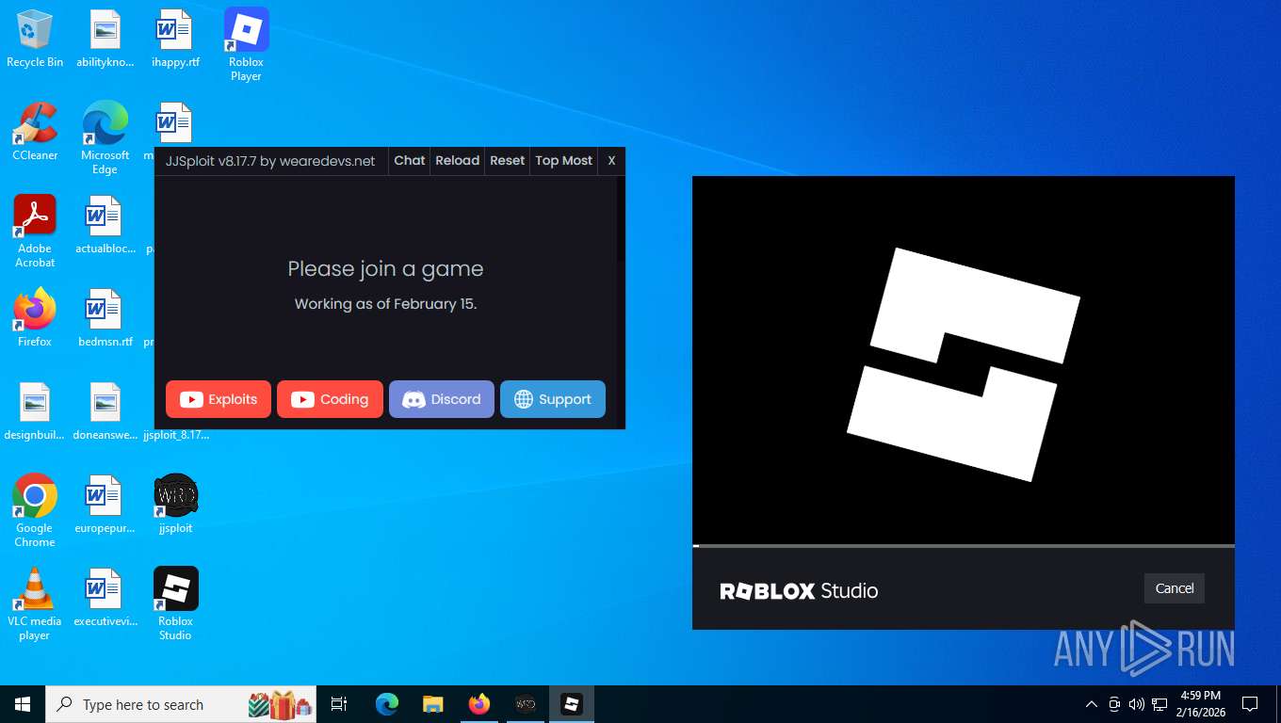This screenshot has height=723, width=1281.
Task: Launch VLC media player shortcut
Action: [x=35, y=603]
